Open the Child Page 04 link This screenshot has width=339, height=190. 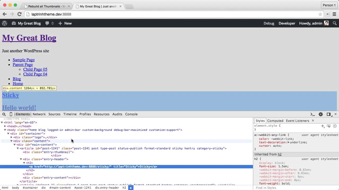[x=35, y=74]
